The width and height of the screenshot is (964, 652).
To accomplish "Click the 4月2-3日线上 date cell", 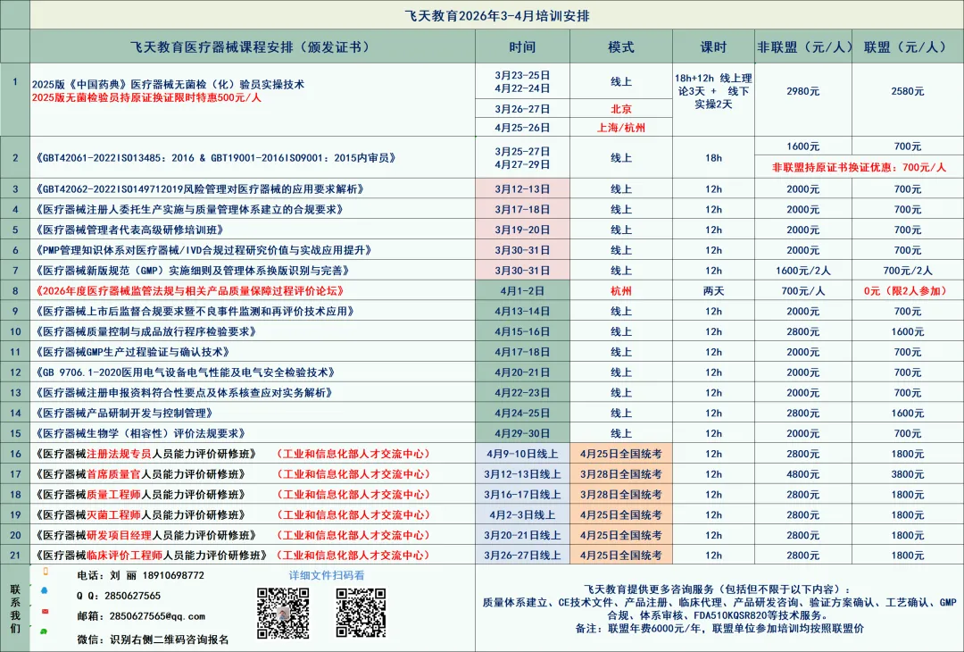I will coord(522,514).
